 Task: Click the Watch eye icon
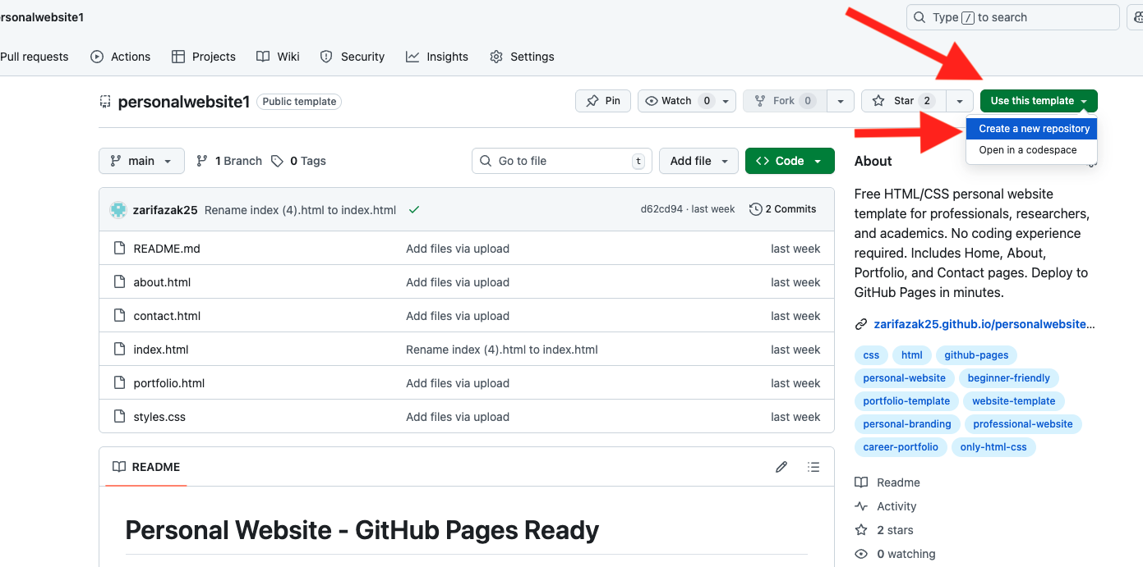[651, 100]
